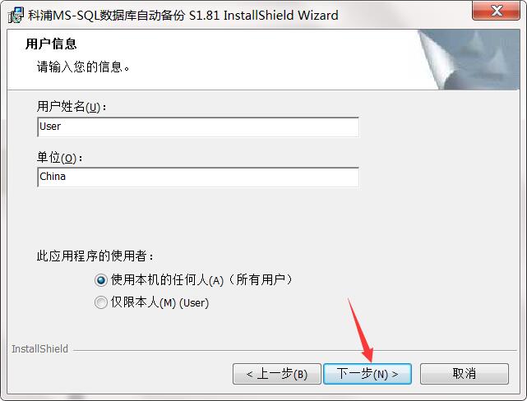
Task: Cancel setup with the 取消 button
Action: (465, 374)
